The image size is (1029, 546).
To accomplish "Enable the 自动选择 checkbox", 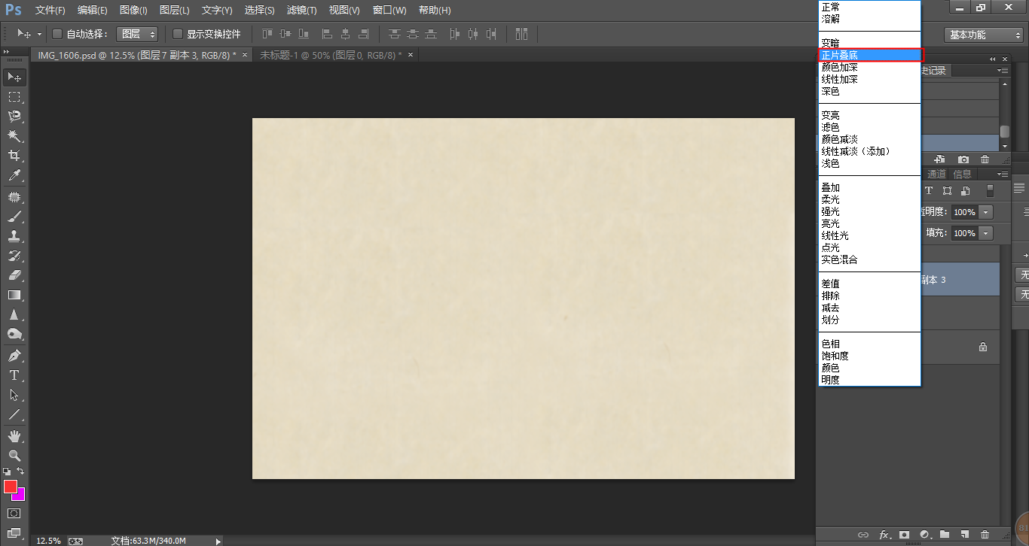I will (57, 34).
